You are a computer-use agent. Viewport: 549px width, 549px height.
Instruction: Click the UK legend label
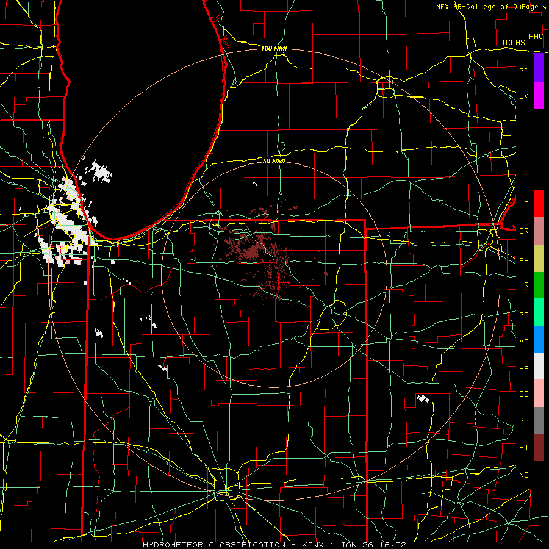[523, 96]
